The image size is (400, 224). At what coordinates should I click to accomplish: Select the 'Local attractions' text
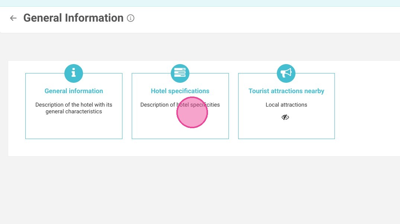286,105
